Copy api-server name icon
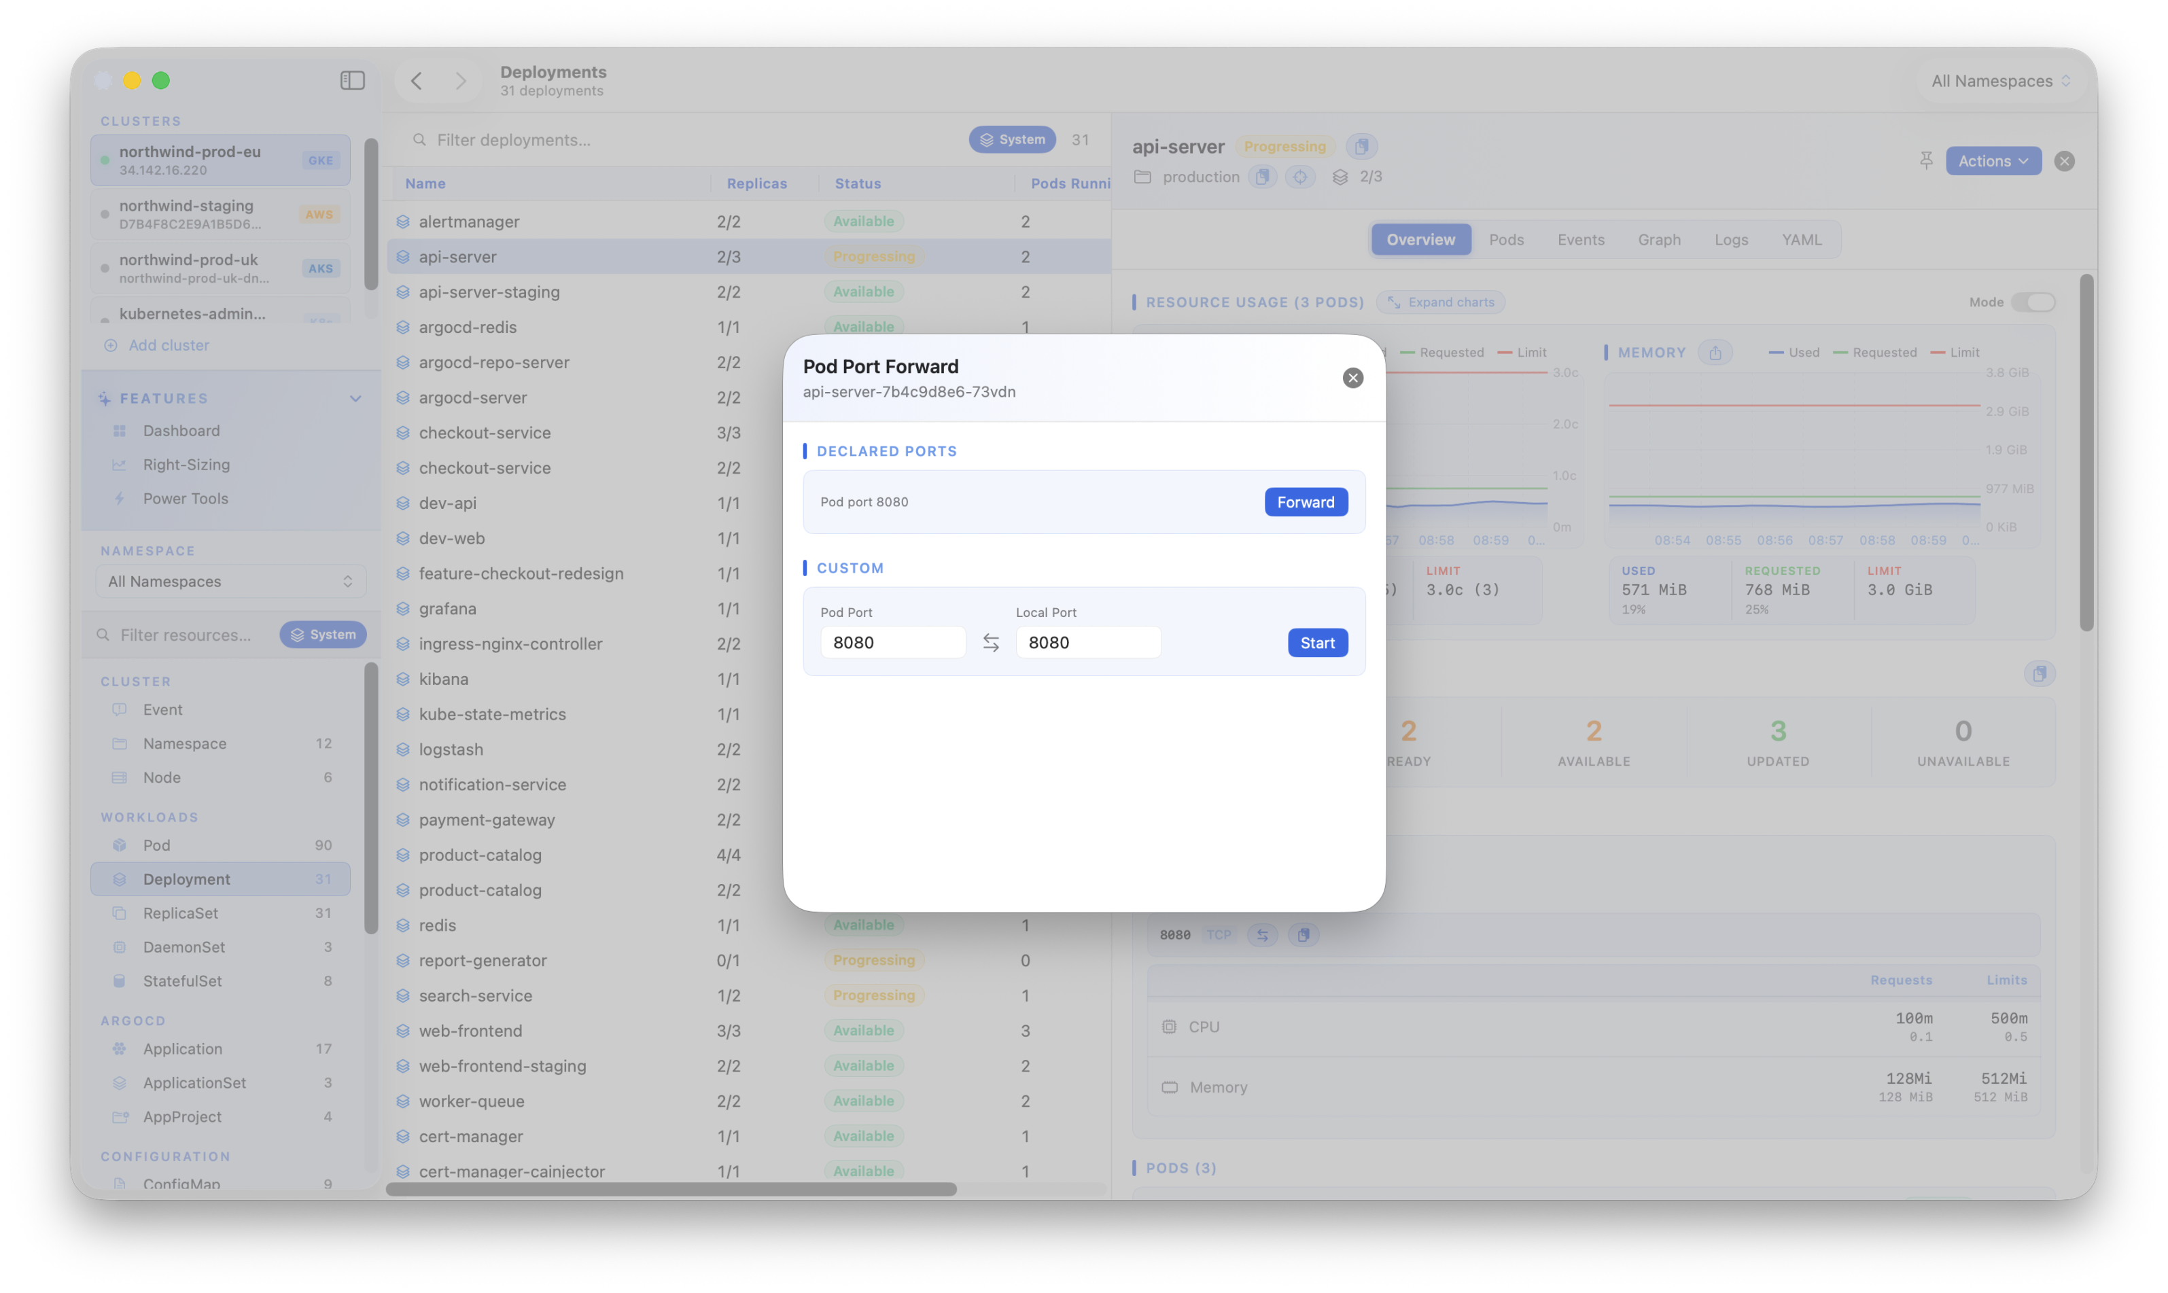 click(x=1360, y=146)
